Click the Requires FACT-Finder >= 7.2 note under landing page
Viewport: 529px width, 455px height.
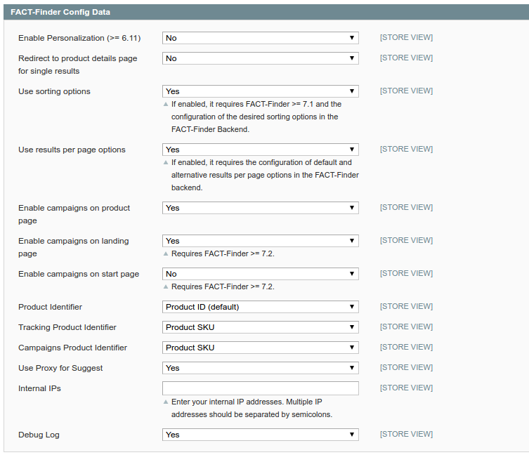point(223,253)
